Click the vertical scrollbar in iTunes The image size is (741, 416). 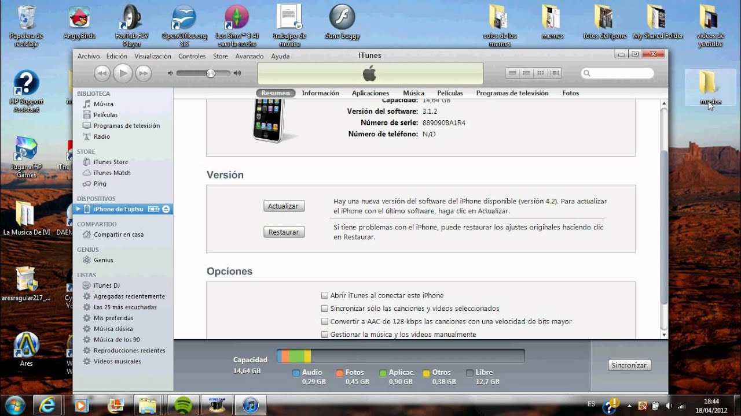click(664, 228)
